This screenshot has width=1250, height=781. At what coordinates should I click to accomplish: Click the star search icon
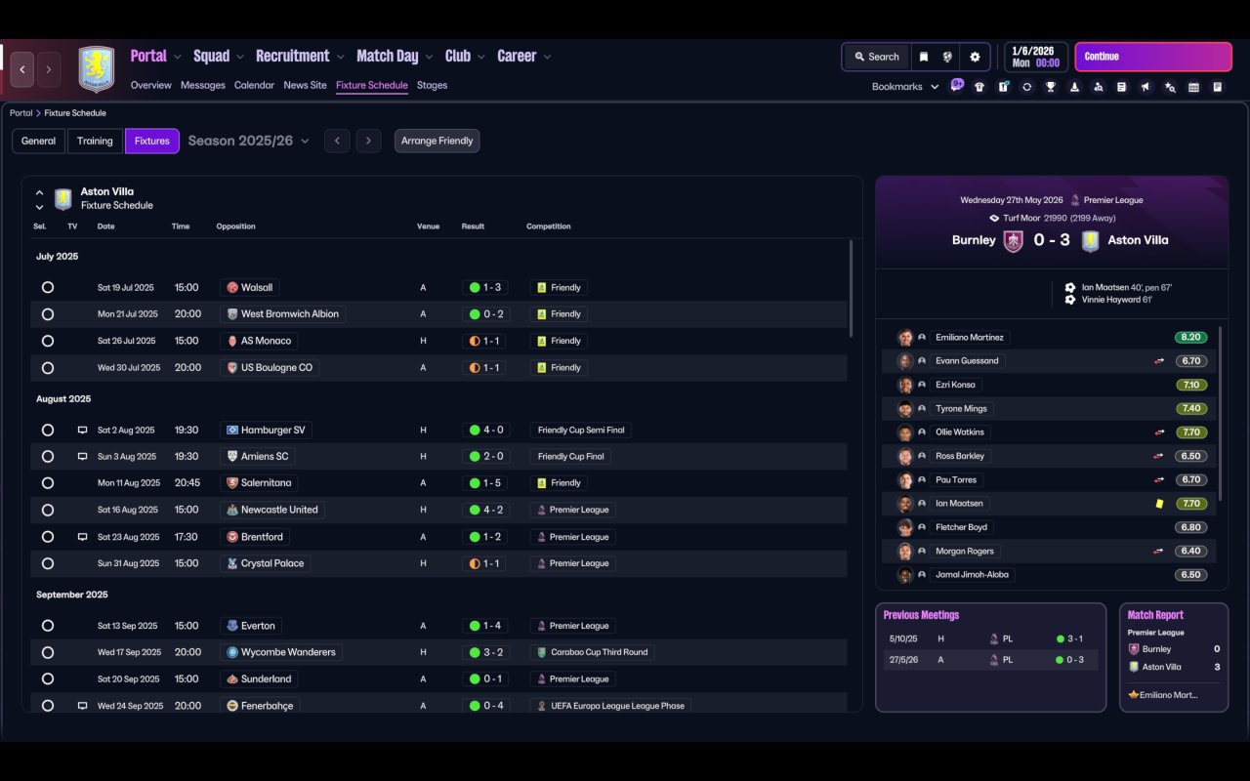tap(1170, 87)
